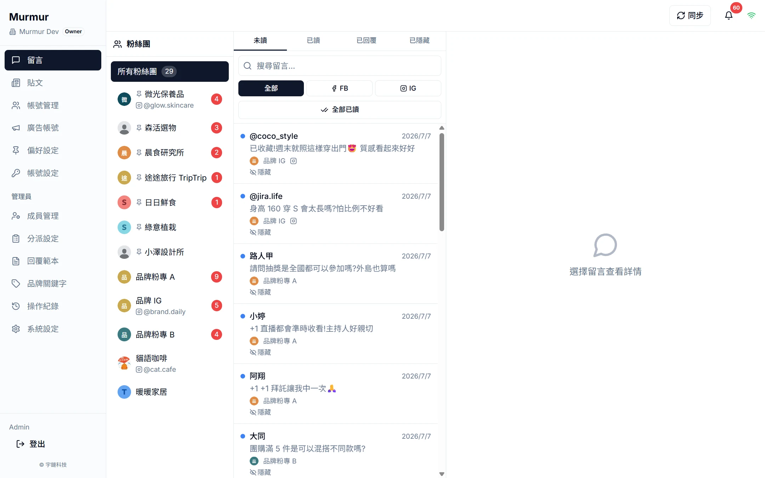Screen dimensions: 765x478
Task: Open 偏好設定 preferences
Action: (53, 150)
